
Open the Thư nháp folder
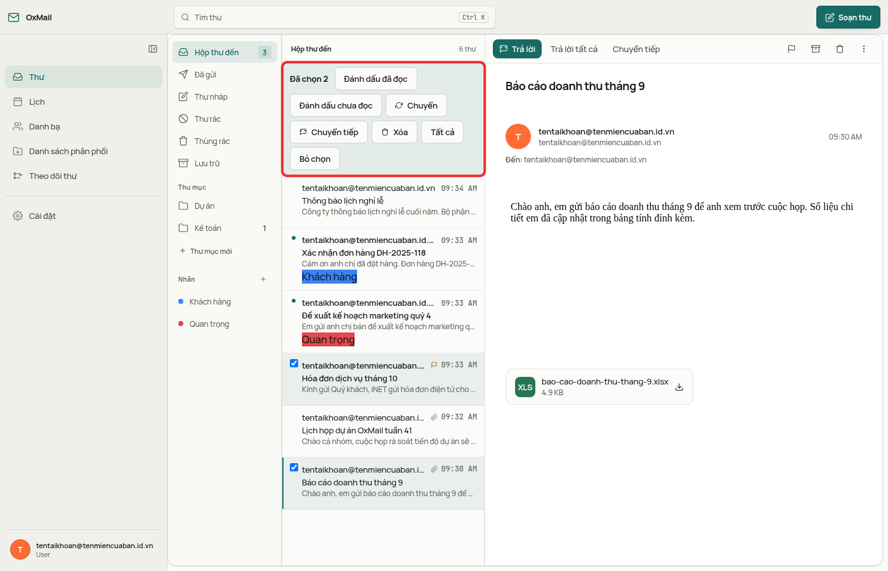[x=225, y=96]
